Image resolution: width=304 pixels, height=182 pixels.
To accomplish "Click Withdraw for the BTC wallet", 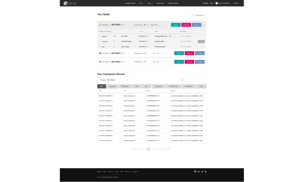I will point(186,25).
